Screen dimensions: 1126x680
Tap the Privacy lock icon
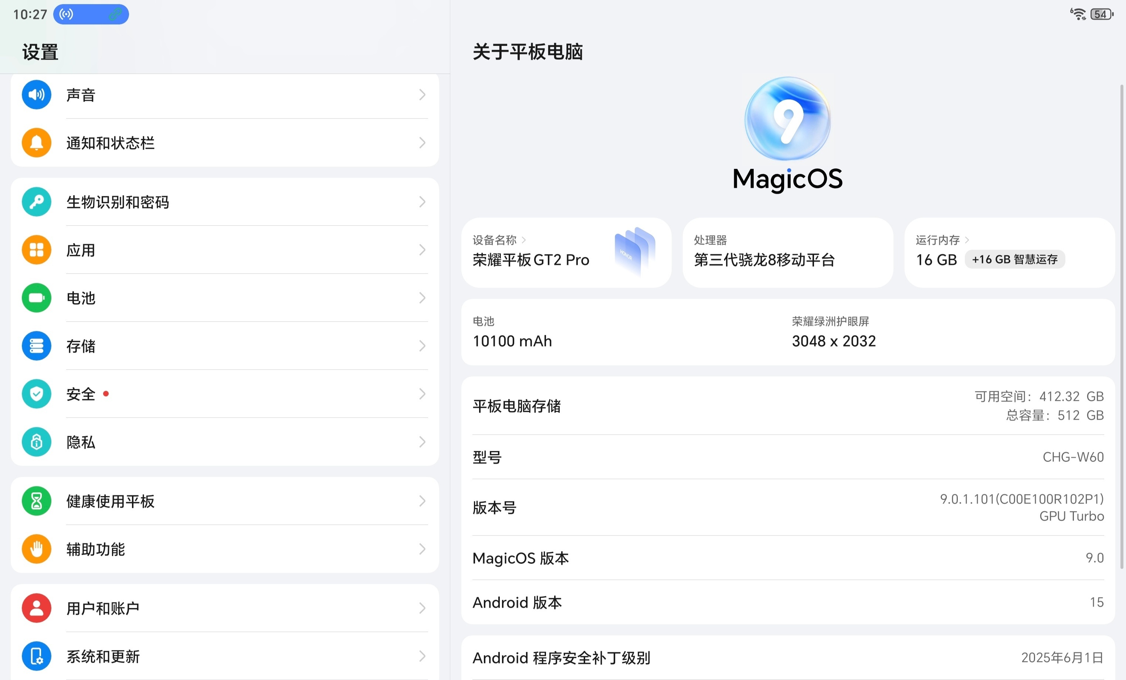(x=37, y=442)
